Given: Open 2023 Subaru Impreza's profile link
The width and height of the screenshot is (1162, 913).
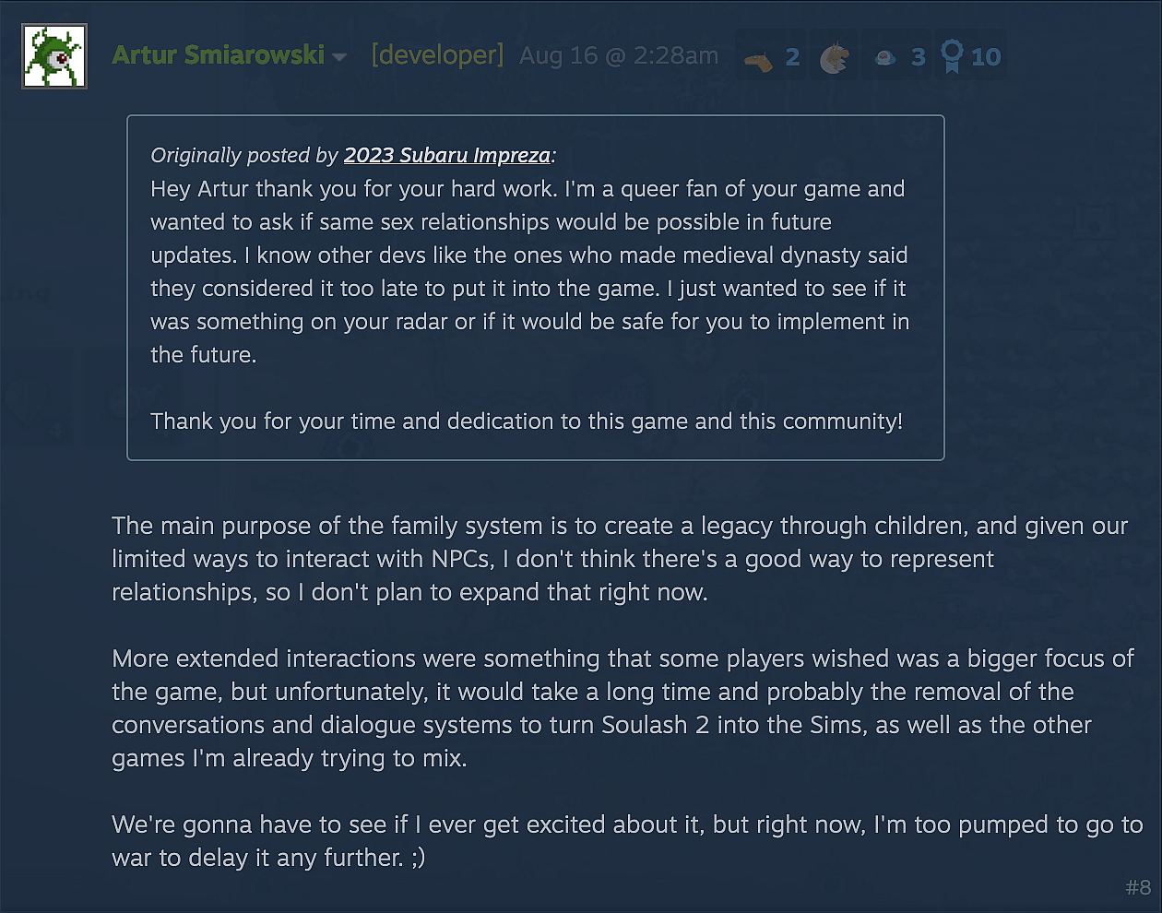Looking at the screenshot, I should [x=446, y=155].
